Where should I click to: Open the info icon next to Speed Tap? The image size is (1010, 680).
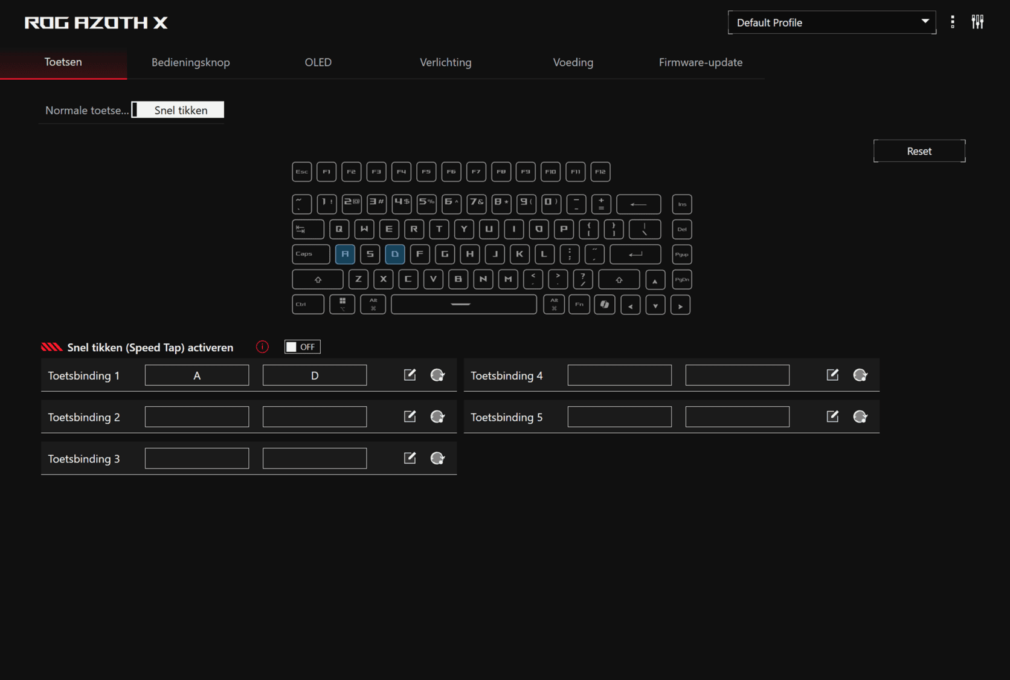pos(262,347)
